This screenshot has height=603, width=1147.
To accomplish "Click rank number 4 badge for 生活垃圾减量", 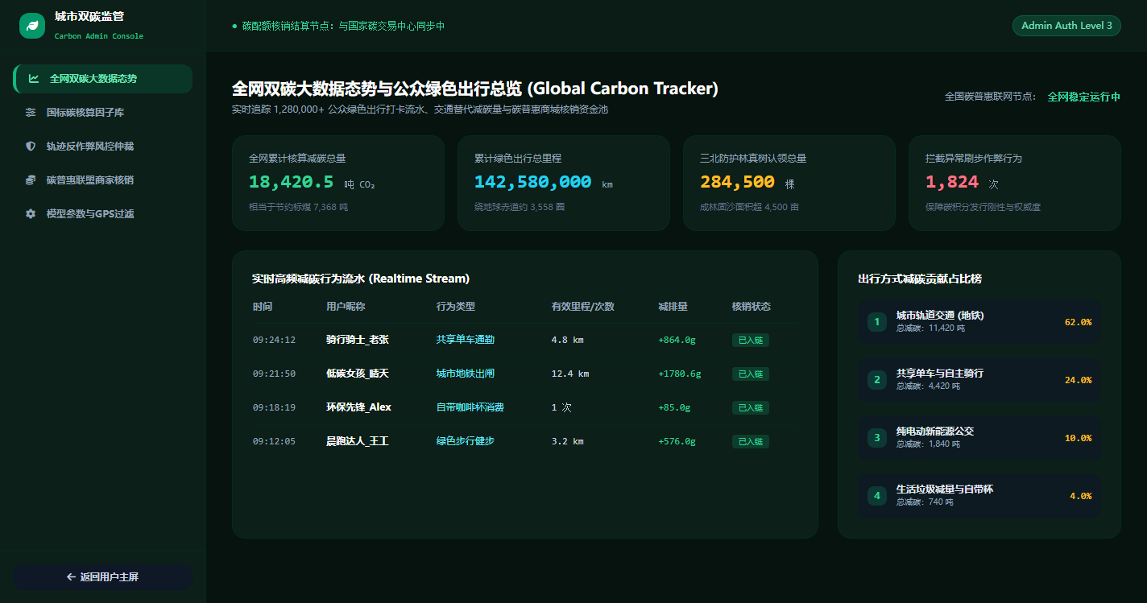I will 877,496.
